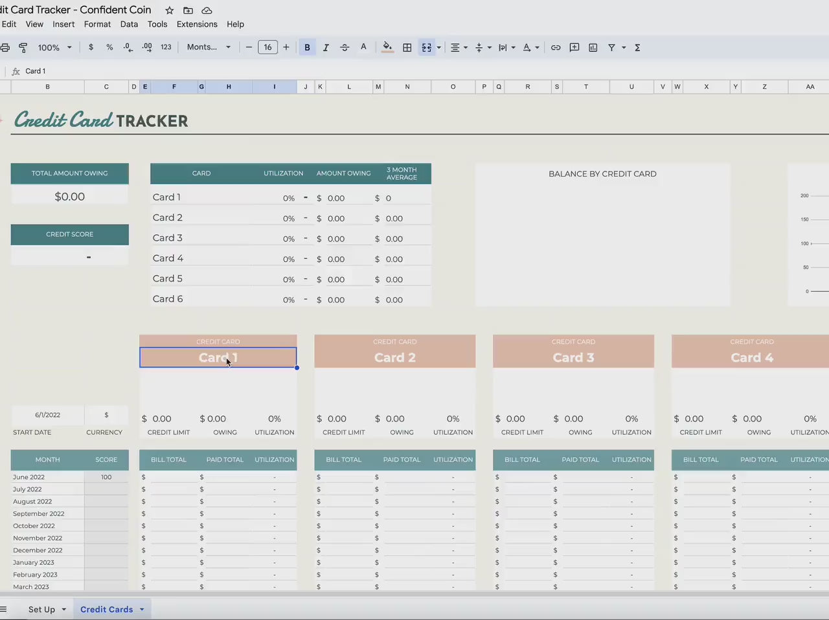Click the functions sigma icon

click(x=637, y=47)
